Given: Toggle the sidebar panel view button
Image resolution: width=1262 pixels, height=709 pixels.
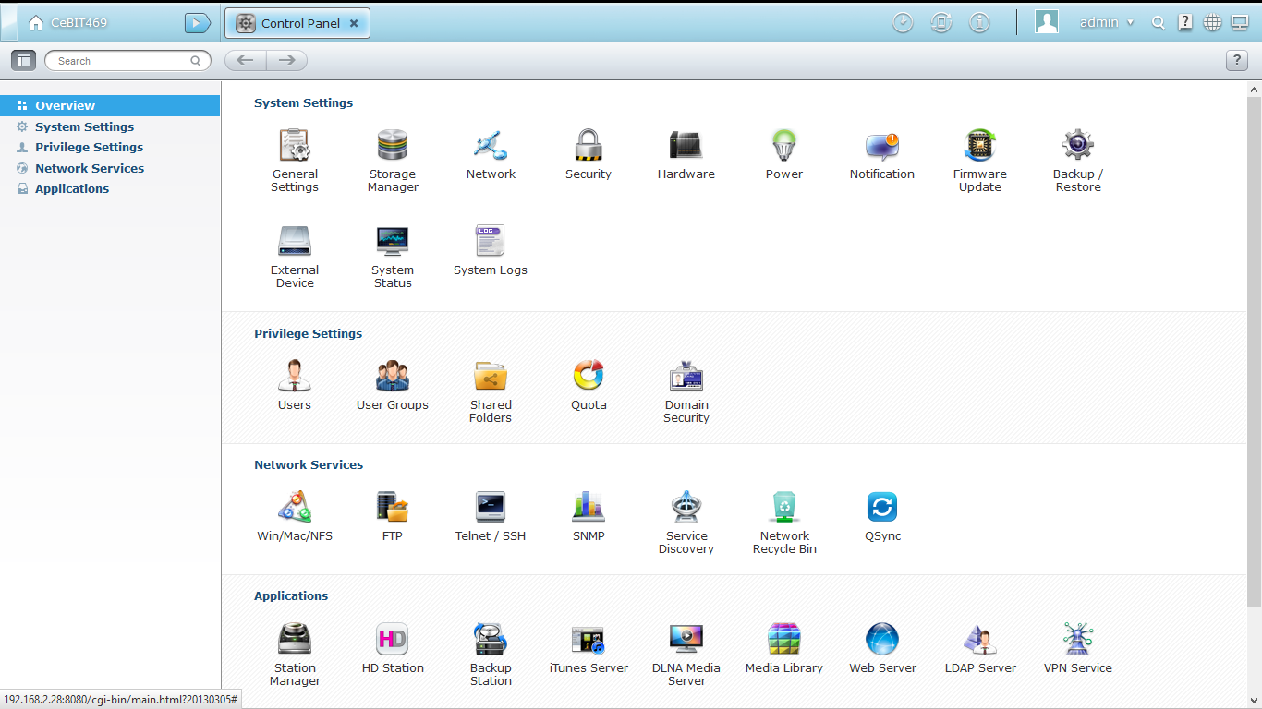Looking at the screenshot, I should [x=24, y=60].
